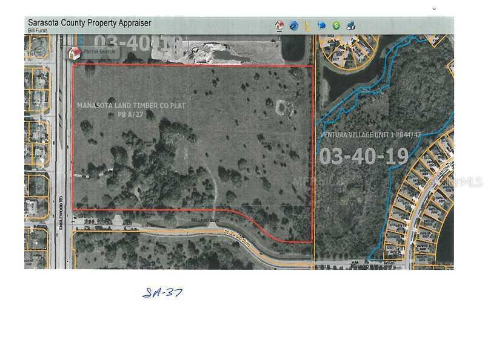Screen dimensions: 485x363
Task: Click the Englewood Rd street label
Action: pyautogui.click(x=61, y=212)
